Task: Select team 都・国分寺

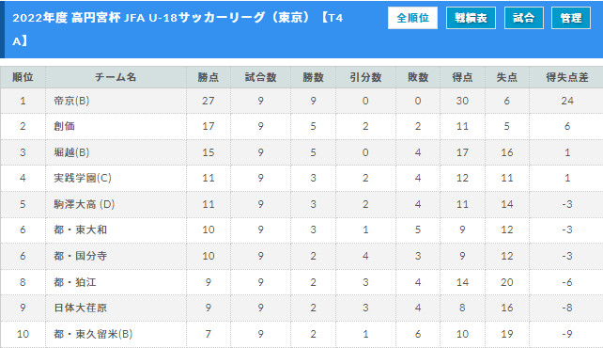Action: pos(80,256)
